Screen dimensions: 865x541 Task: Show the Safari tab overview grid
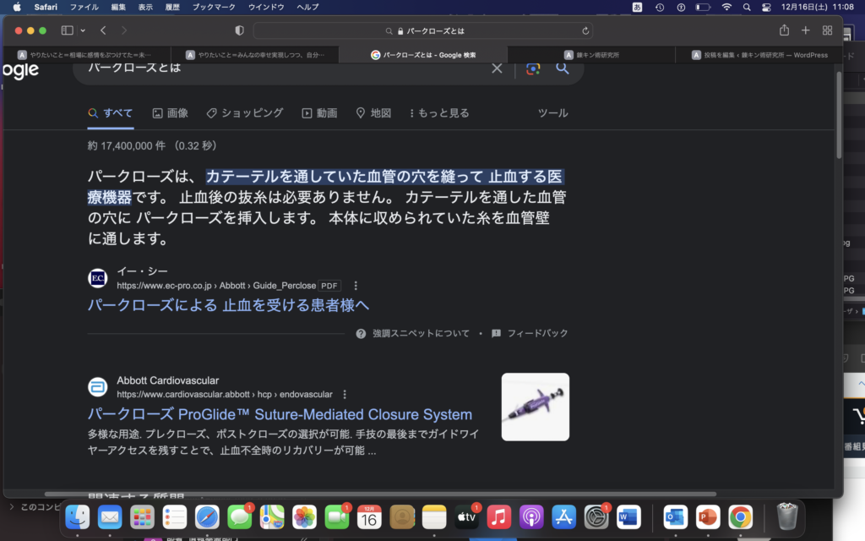(827, 30)
